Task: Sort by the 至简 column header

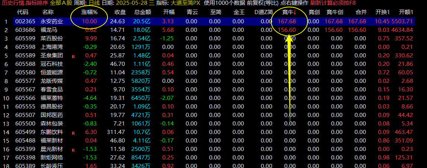Action: [x=215, y=12]
